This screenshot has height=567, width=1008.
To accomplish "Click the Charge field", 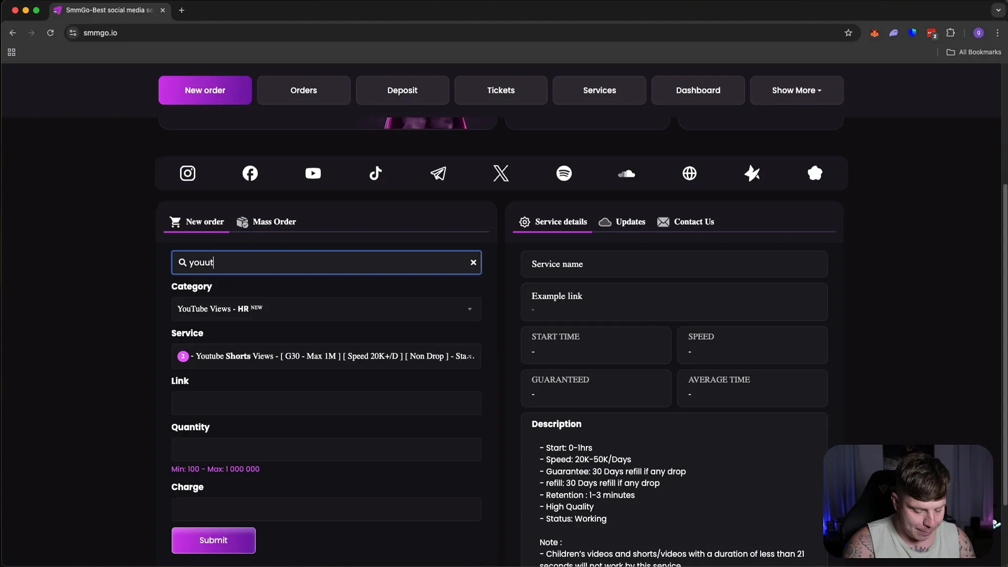I will [326, 509].
